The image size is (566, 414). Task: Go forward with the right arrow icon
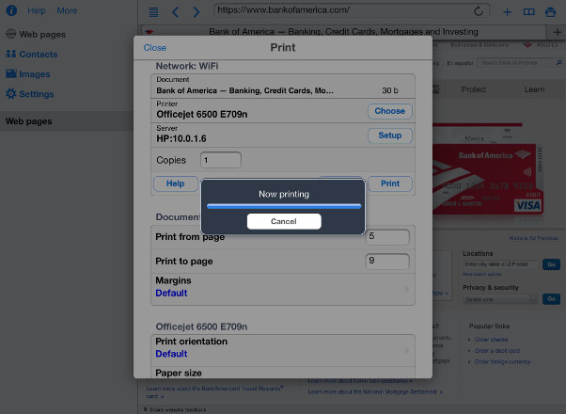tap(196, 12)
